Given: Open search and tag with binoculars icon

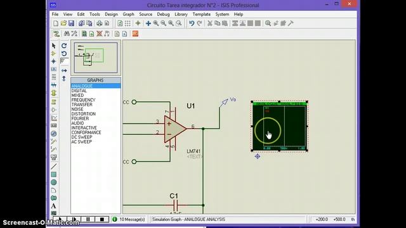Looking at the screenshot, I should click(x=67, y=34).
